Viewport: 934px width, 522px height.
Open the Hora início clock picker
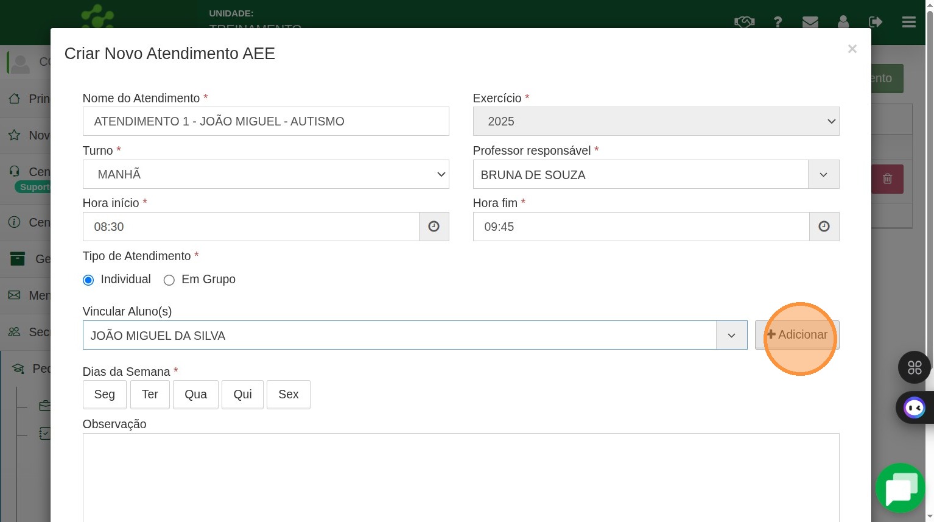434,227
